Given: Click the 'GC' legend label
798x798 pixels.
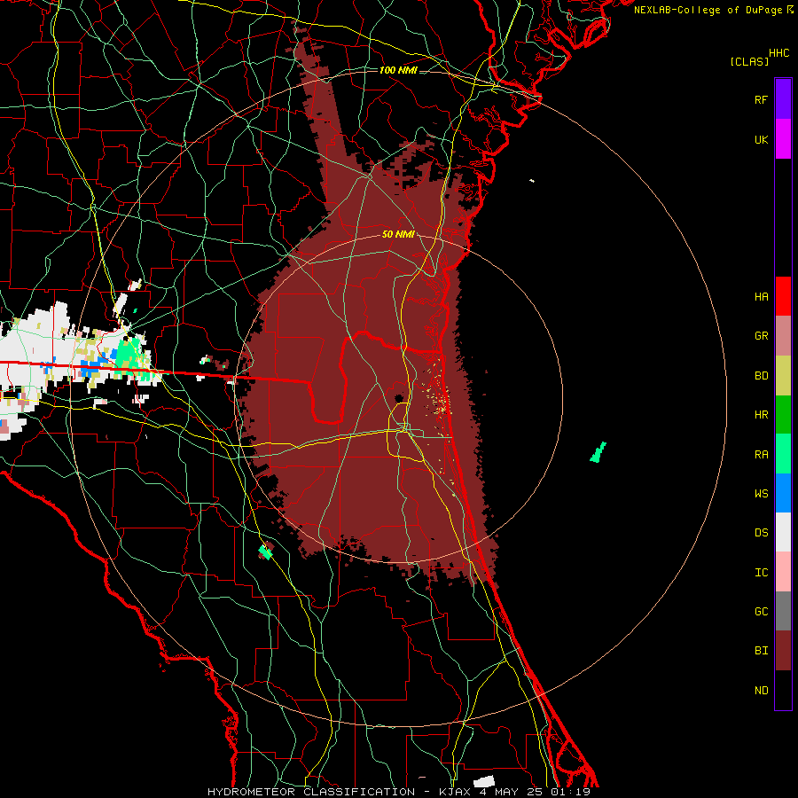Looking at the screenshot, I should pyautogui.click(x=761, y=612).
